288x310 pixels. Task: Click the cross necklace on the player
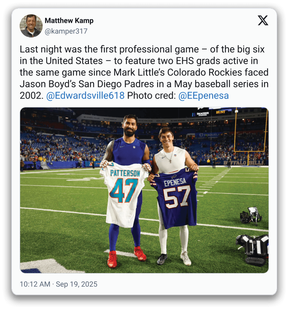click(171, 160)
